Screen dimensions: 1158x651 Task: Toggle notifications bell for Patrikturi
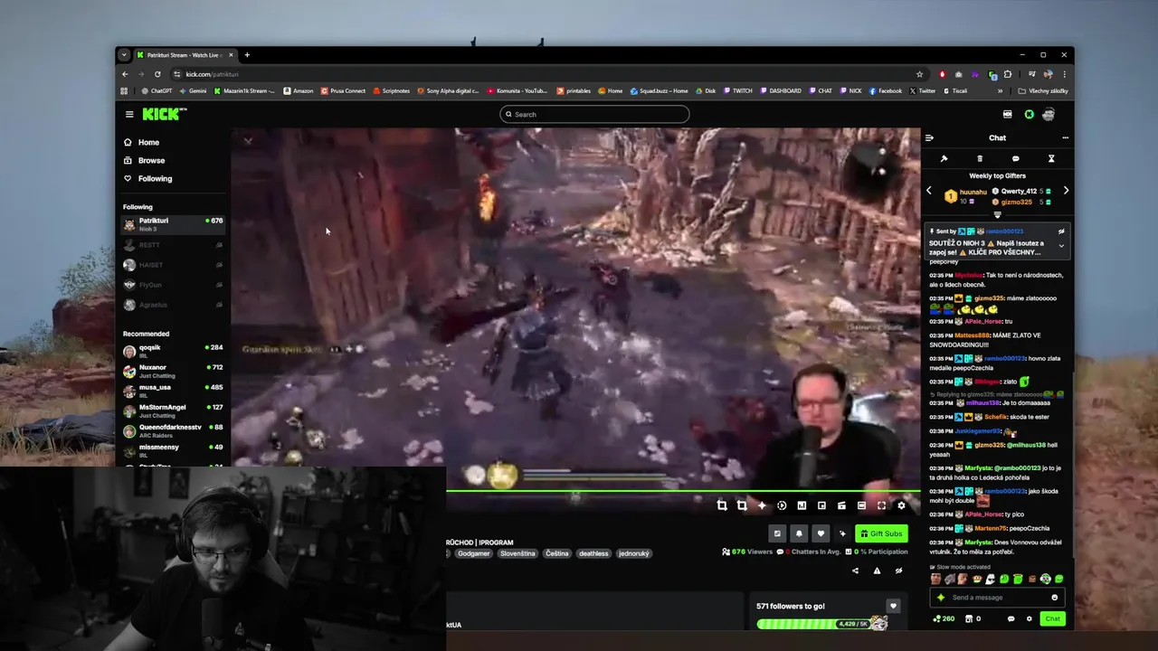tap(799, 533)
